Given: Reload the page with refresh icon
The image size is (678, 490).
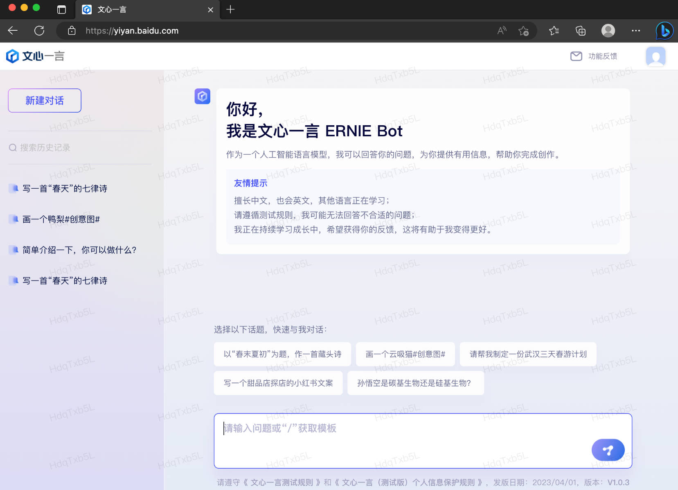Looking at the screenshot, I should click(x=39, y=31).
